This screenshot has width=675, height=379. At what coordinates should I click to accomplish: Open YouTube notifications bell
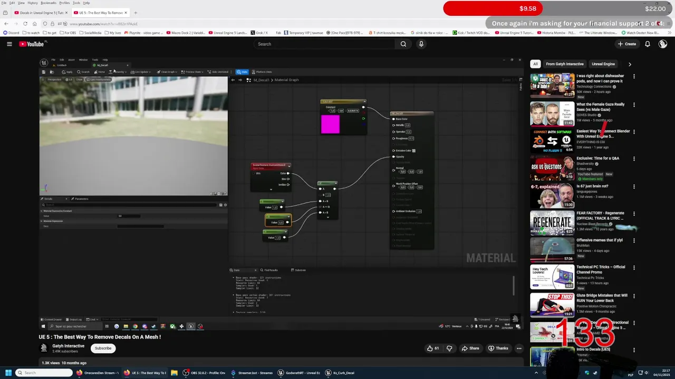pos(648,44)
